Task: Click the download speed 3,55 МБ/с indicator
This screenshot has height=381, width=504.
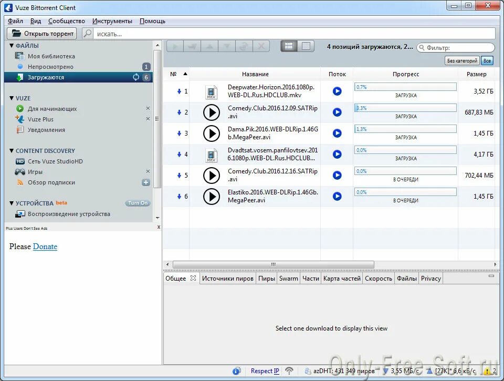Action: coord(401,371)
